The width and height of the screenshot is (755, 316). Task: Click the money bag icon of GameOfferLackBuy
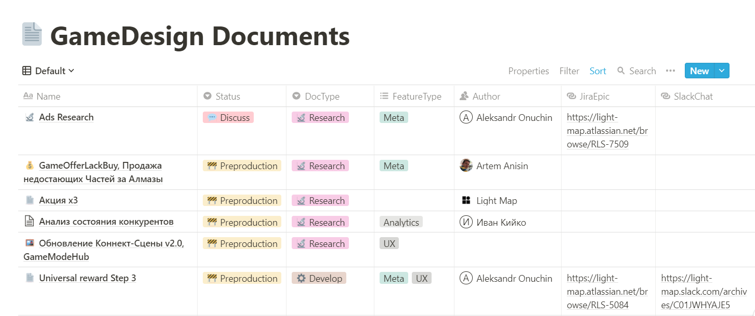click(x=30, y=166)
